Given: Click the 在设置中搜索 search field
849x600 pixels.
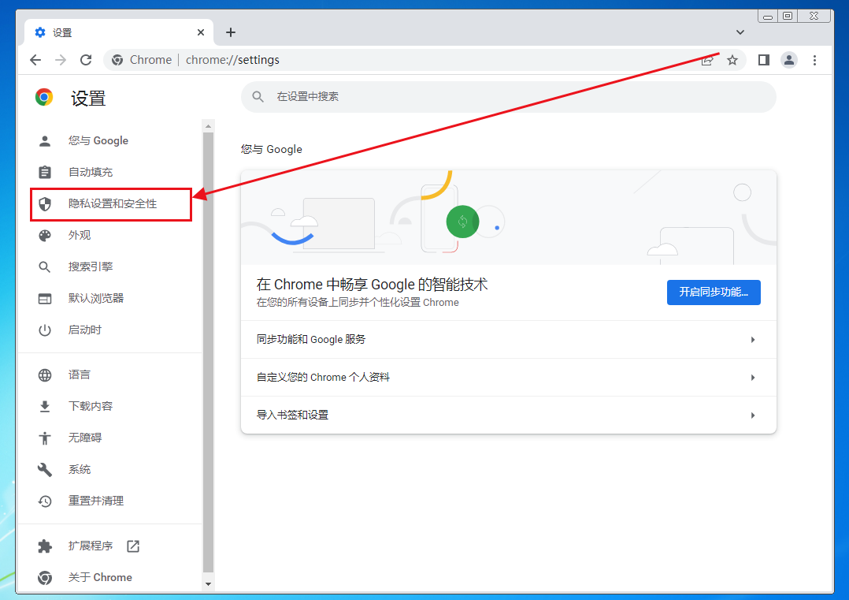Looking at the screenshot, I should click(508, 97).
